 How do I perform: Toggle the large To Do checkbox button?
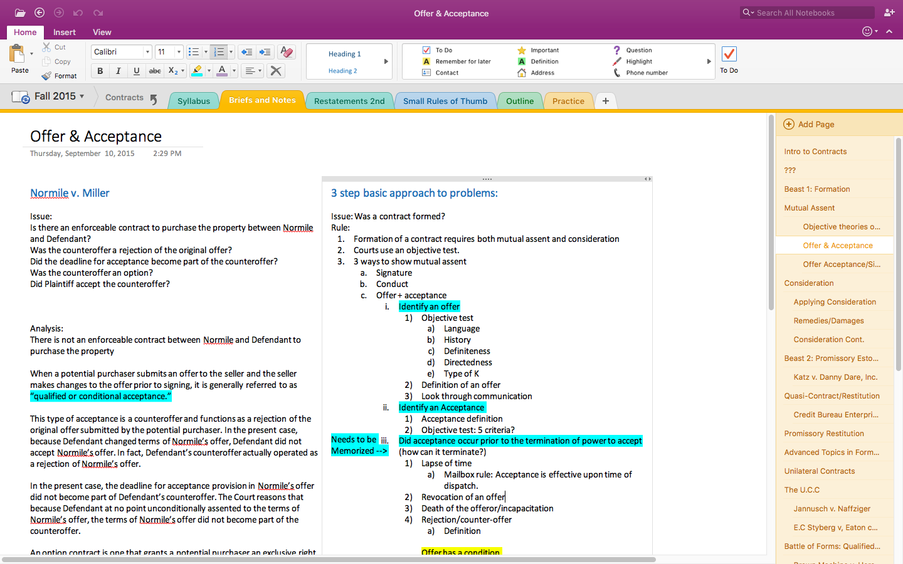[729, 55]
